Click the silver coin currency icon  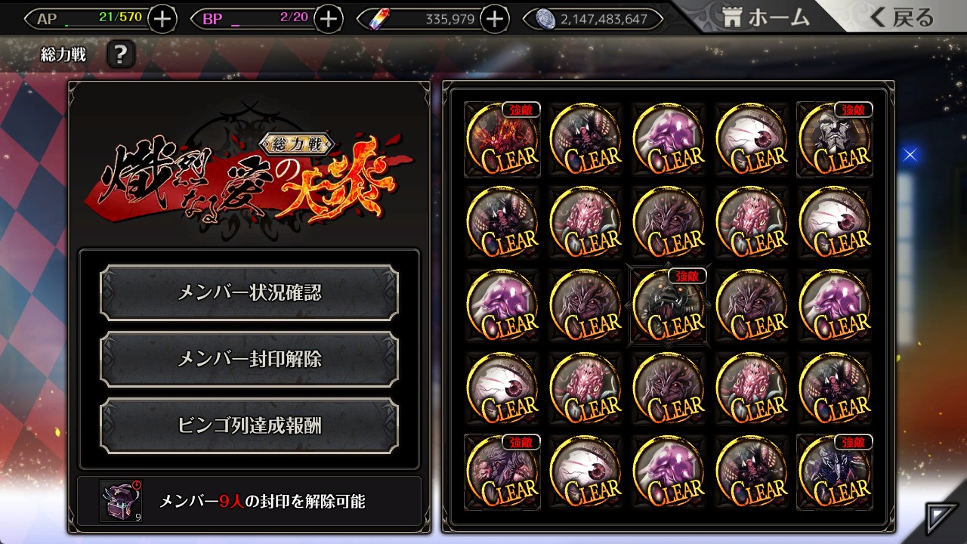(x=545, y=19)
